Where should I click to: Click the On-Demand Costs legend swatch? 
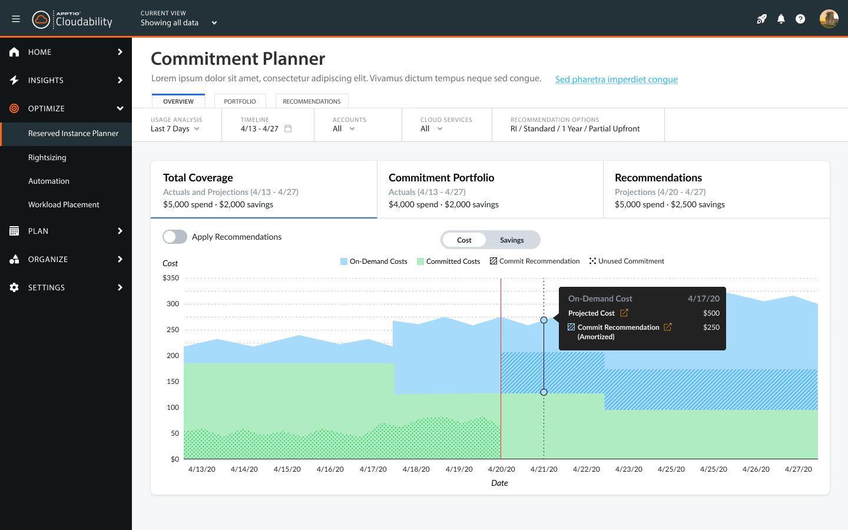344,261
